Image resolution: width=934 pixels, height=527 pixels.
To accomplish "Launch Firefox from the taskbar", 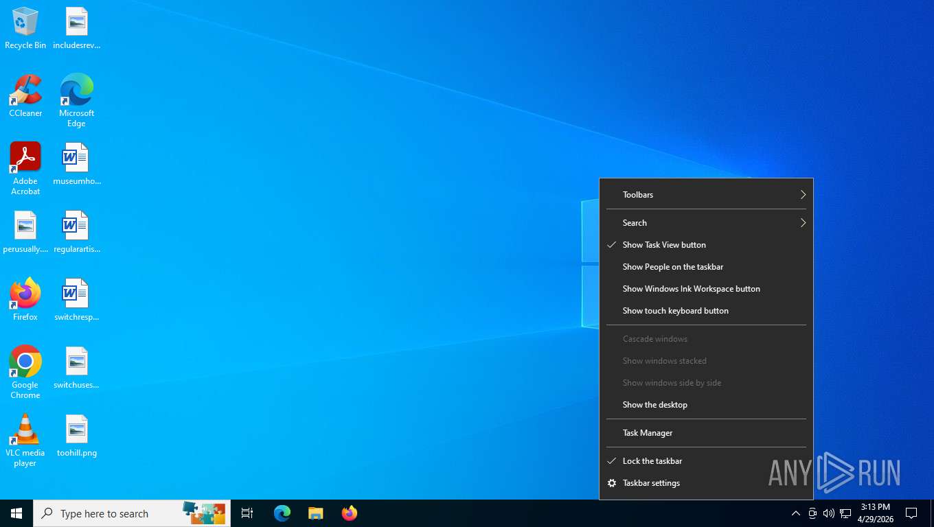I will [x=350, y=513].
